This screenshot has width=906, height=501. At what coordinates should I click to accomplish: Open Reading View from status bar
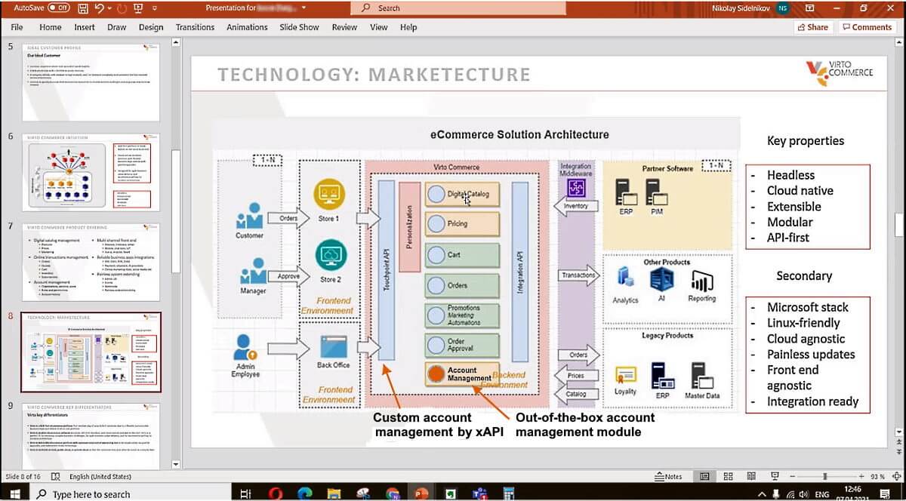752,477
